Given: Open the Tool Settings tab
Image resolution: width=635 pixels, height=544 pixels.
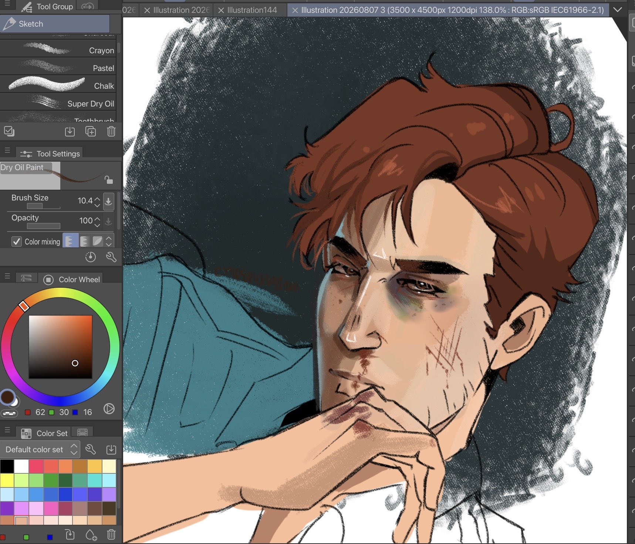Looking at the screenshot, I should pyautogui.click(x=50, y=153).
